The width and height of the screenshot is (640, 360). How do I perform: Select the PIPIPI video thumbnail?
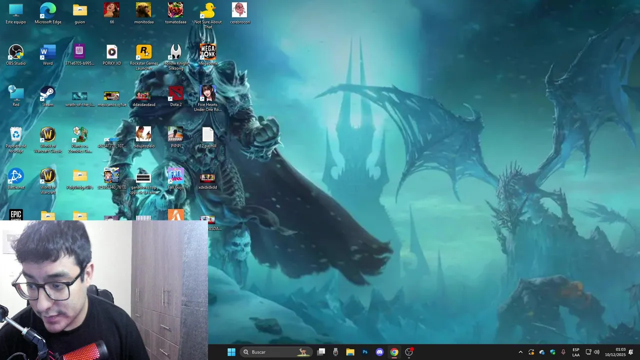(x=176, y=138)
